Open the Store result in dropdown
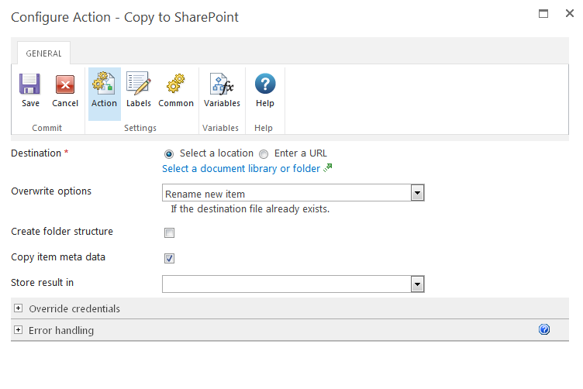 417,284
